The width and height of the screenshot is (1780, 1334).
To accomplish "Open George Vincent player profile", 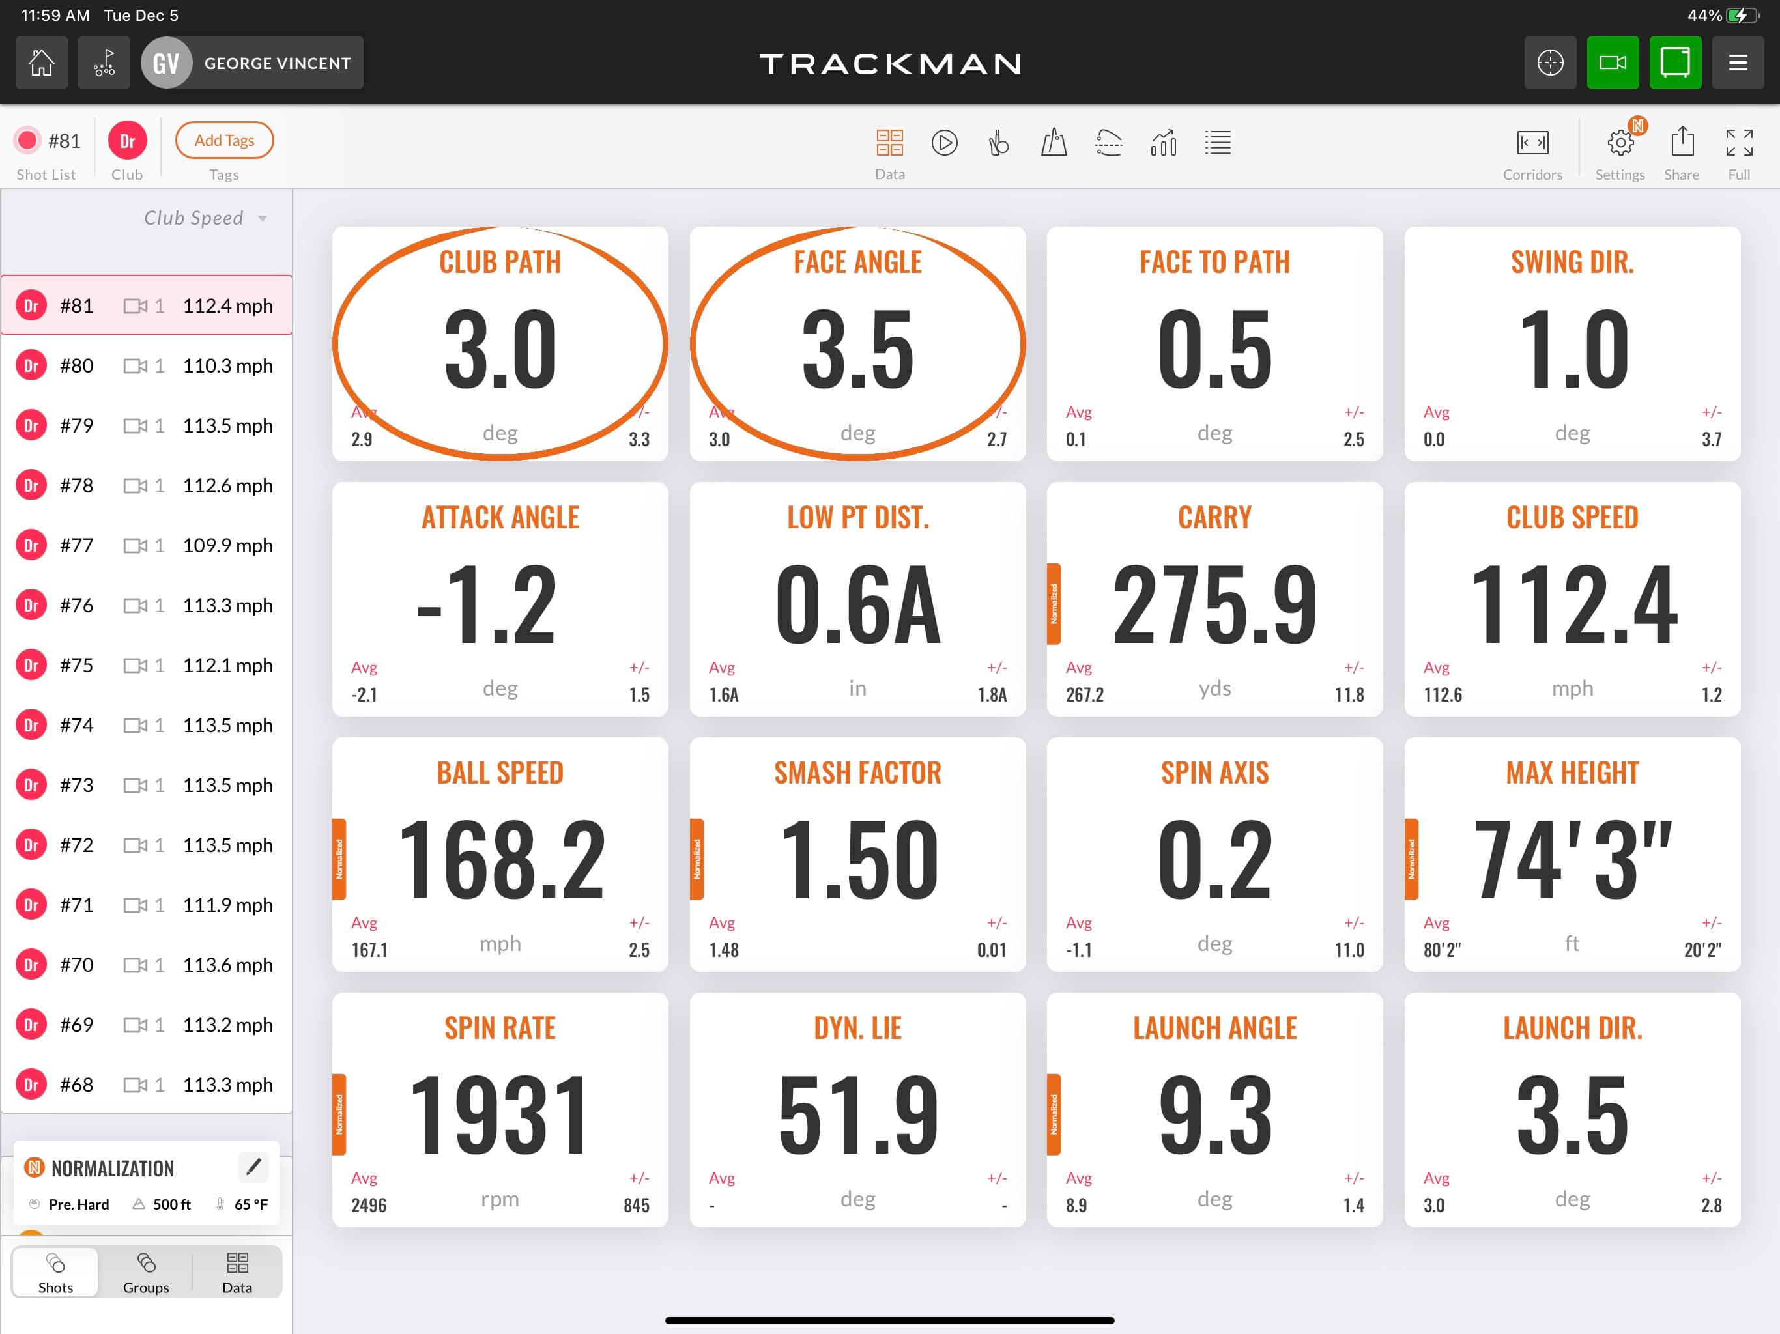I will coord(252,63).
